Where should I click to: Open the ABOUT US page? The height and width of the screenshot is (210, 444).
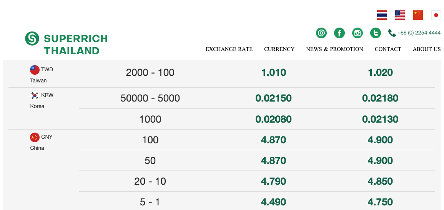tap(426, 49)
